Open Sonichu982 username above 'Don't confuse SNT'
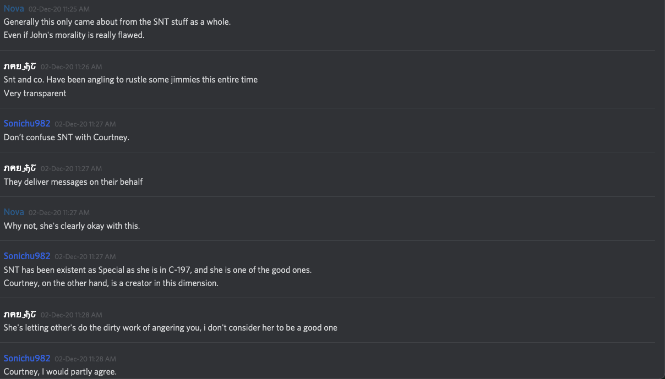The image size is (665, 379). [x=26, y=124]
